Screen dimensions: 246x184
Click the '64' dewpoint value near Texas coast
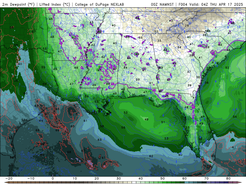41,121
